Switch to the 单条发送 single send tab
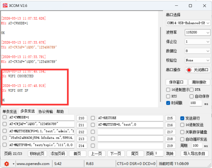This screenshot has height=168, width=212. click(x=10, y=111)
